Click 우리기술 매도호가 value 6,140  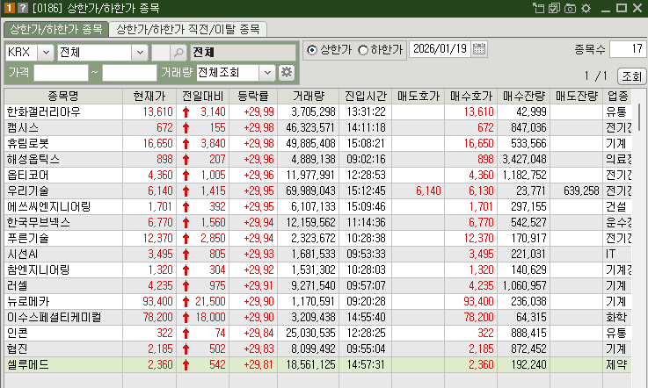click(x=428, y=190)
